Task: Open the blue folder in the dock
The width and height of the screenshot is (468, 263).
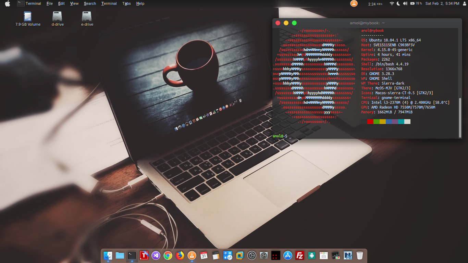Action: tap(120, 255)
